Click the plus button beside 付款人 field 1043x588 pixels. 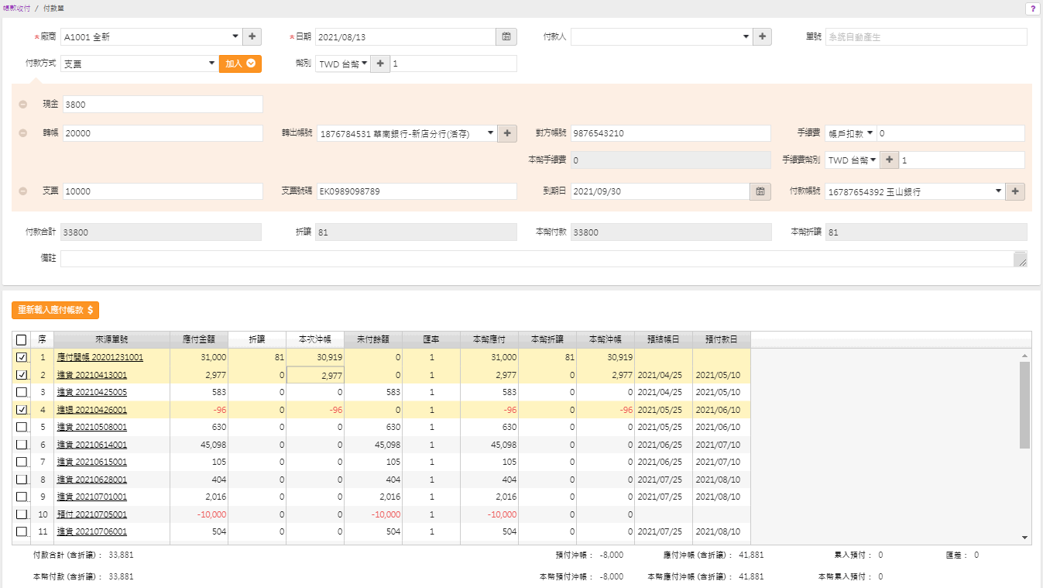(762, 36)
